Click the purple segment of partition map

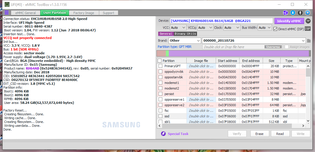(x=239, y=53)
